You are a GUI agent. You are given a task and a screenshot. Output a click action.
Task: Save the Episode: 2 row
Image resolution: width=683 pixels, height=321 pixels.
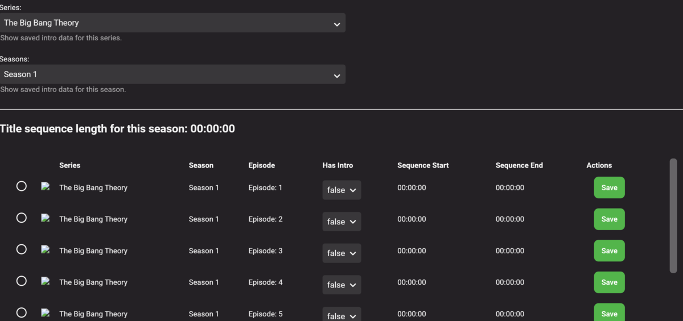609,219
